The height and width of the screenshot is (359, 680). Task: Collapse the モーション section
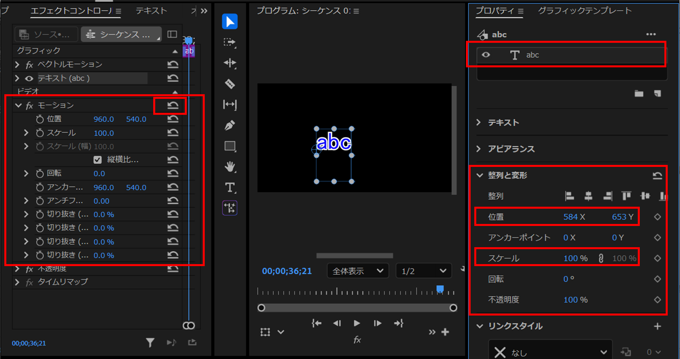(18, 105)
